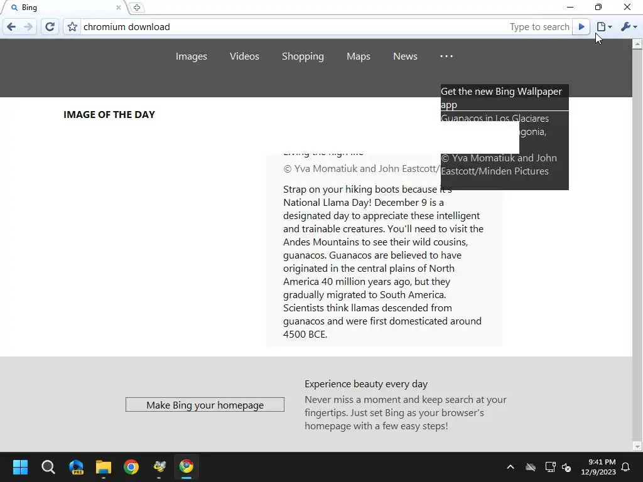The image size is (643, 482).
Task: Launch the Edge PRE browser from taskbar
Action: coord(76,467)
